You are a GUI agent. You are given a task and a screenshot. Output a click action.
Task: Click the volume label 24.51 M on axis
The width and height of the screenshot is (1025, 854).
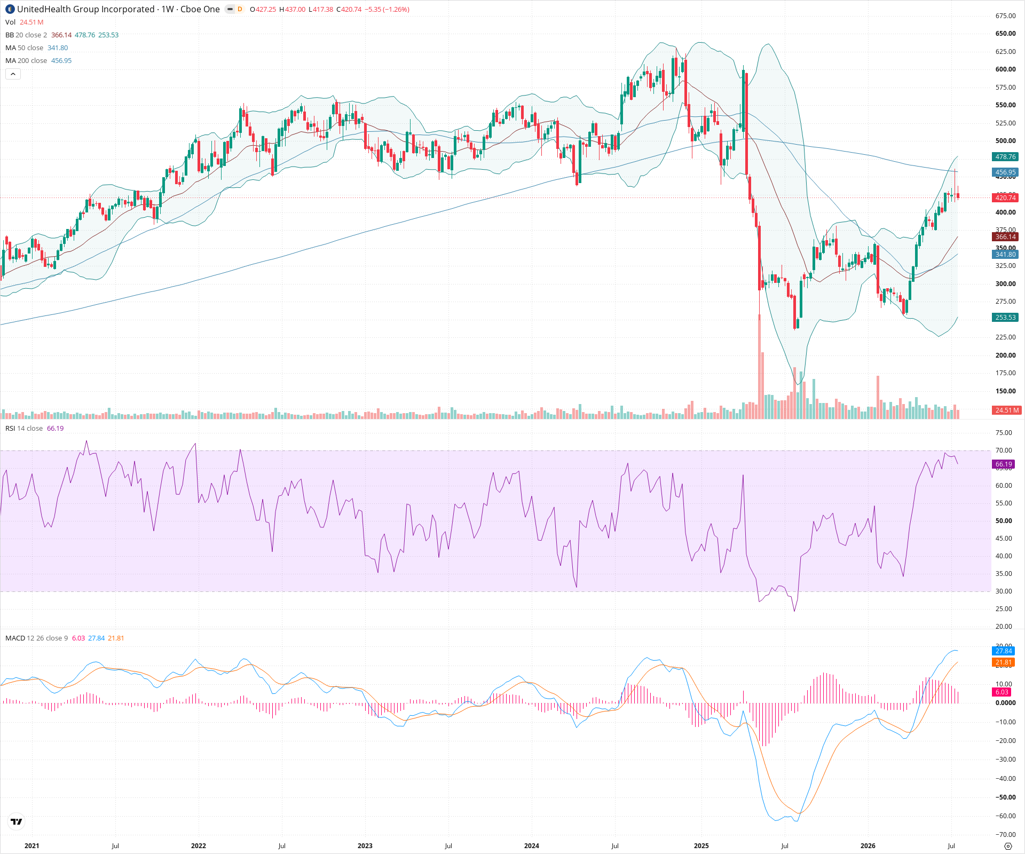[1006, 410]
